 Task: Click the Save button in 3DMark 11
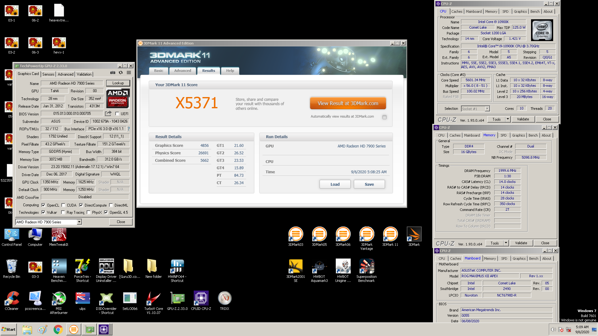click(369, 184)
